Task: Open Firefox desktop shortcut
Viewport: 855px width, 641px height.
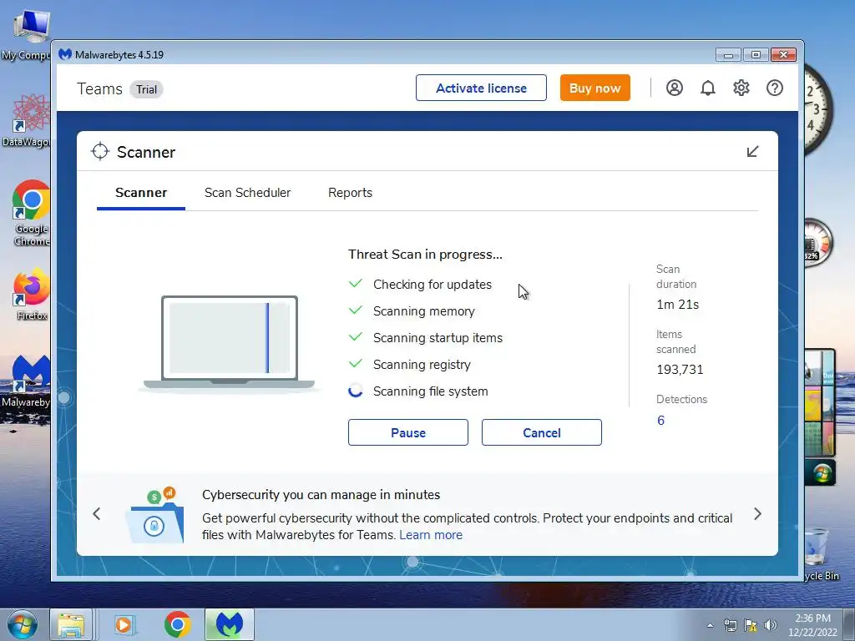Action: coord(32,295)
